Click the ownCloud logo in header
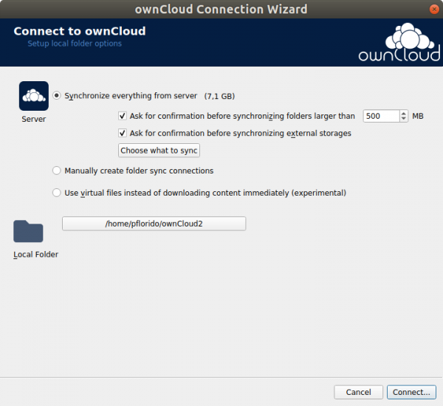Screen dimensions: 443x406 [399, 42]
